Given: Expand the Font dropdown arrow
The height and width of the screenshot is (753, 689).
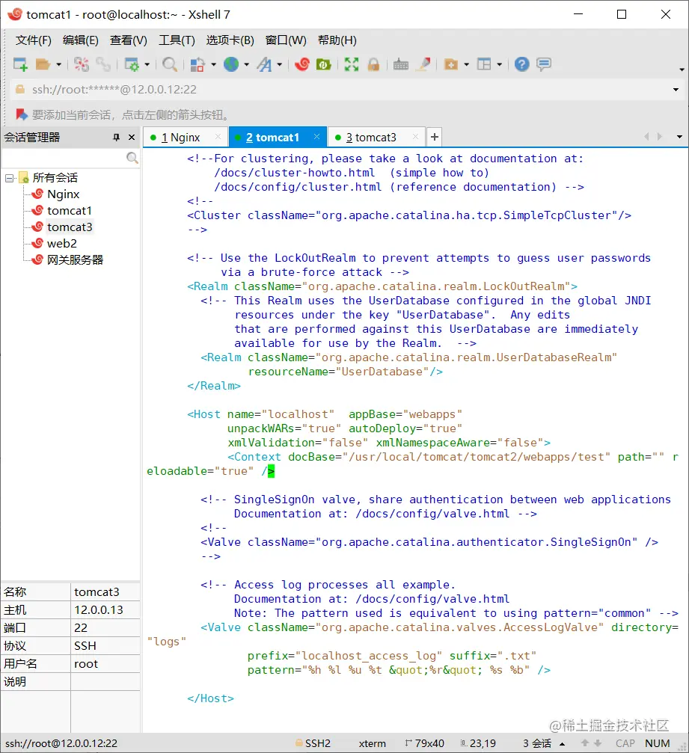Looking at the screenshot, I should point(280,64).
